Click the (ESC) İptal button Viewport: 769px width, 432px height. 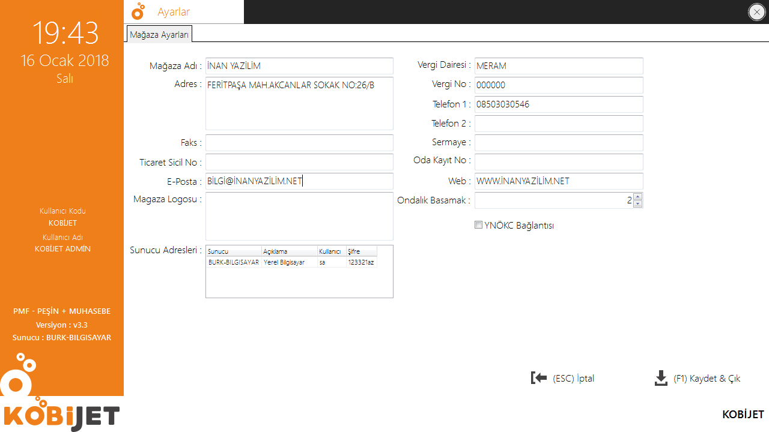563,378
